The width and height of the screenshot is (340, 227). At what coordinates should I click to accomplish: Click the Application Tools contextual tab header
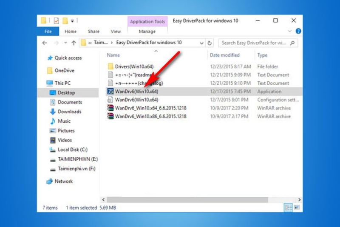click(x=147, y=21)
